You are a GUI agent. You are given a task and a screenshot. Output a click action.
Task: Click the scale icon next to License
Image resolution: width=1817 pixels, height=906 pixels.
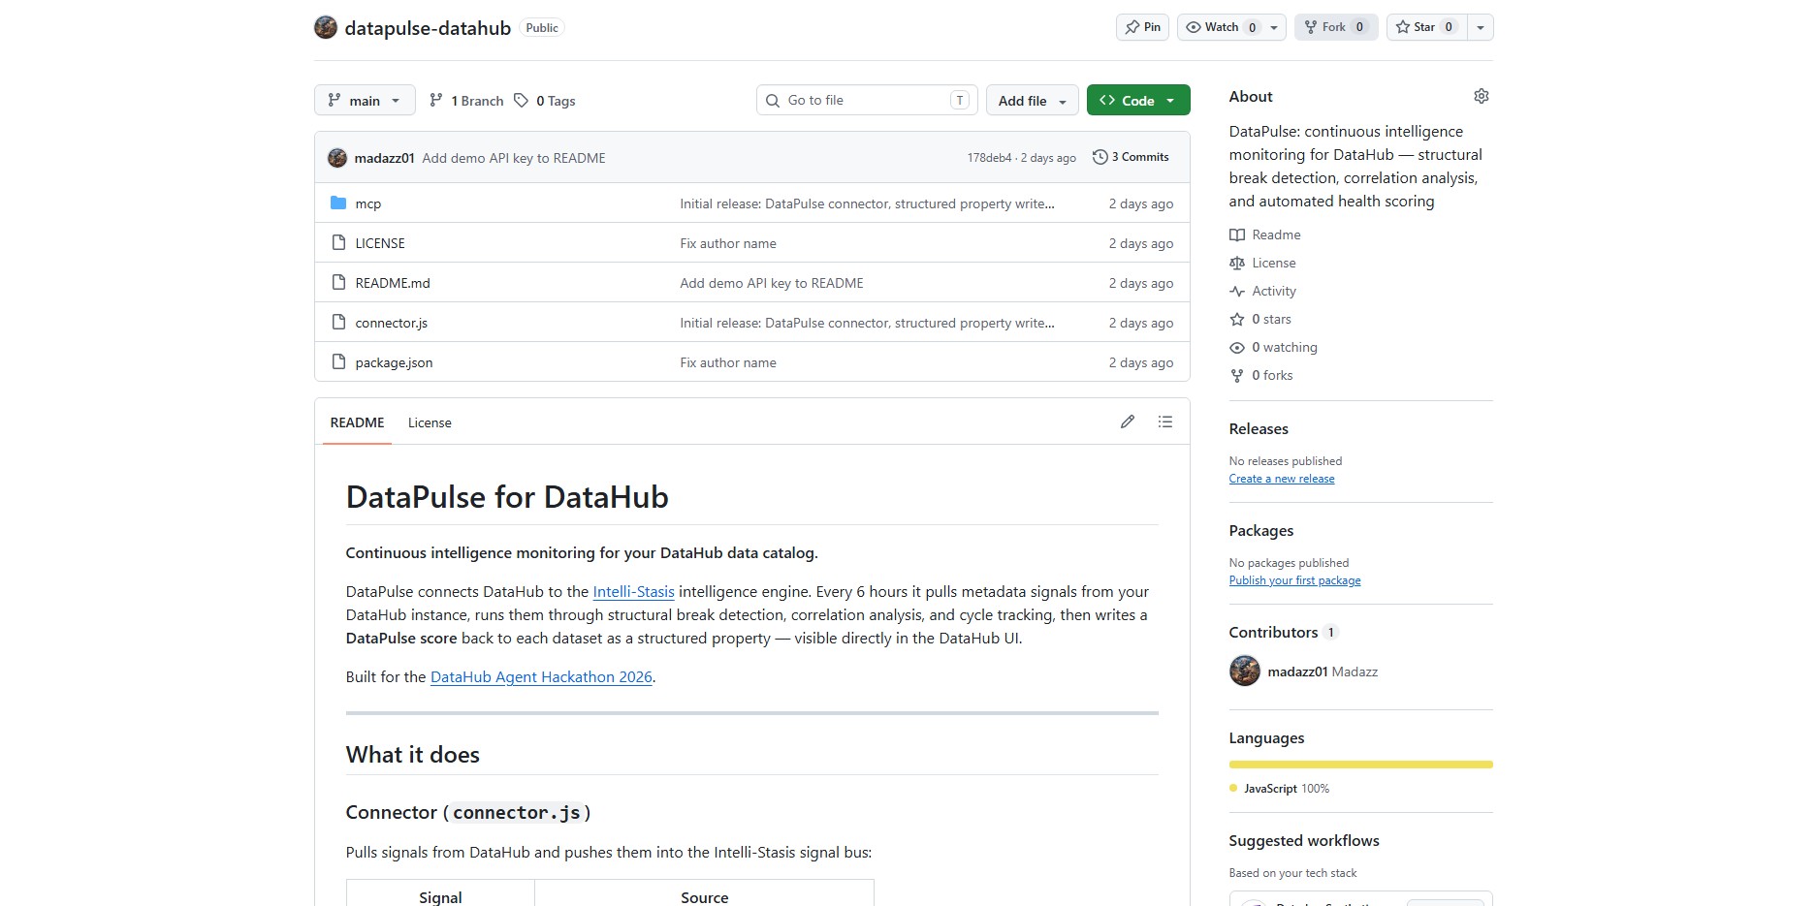point(1237,263)
